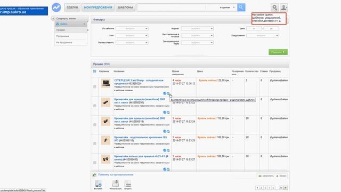The height and width of the screenshot is (192, 341).
Task: Click edit template icon in моноблок 2002 row
Action: pos(168,131)
